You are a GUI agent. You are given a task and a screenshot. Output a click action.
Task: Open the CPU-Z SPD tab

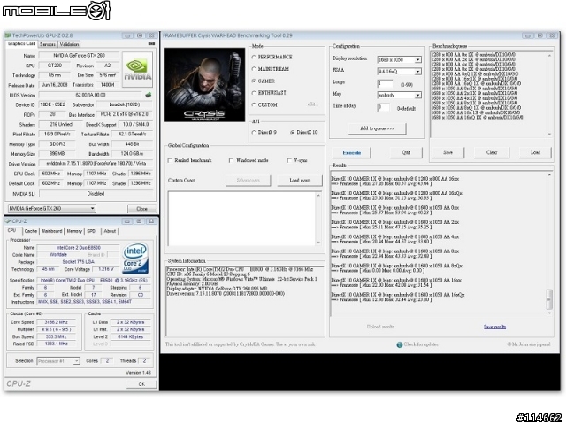pyautogui.click(x=92, y=231)
